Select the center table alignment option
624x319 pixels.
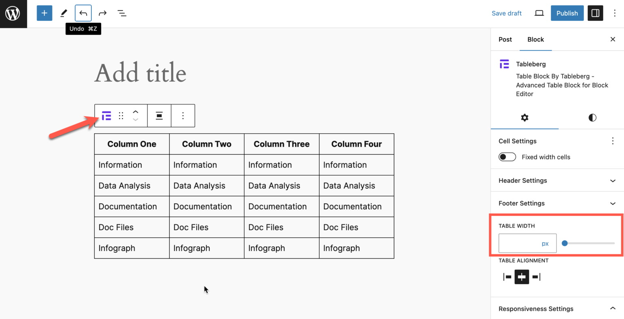[521, 277]
